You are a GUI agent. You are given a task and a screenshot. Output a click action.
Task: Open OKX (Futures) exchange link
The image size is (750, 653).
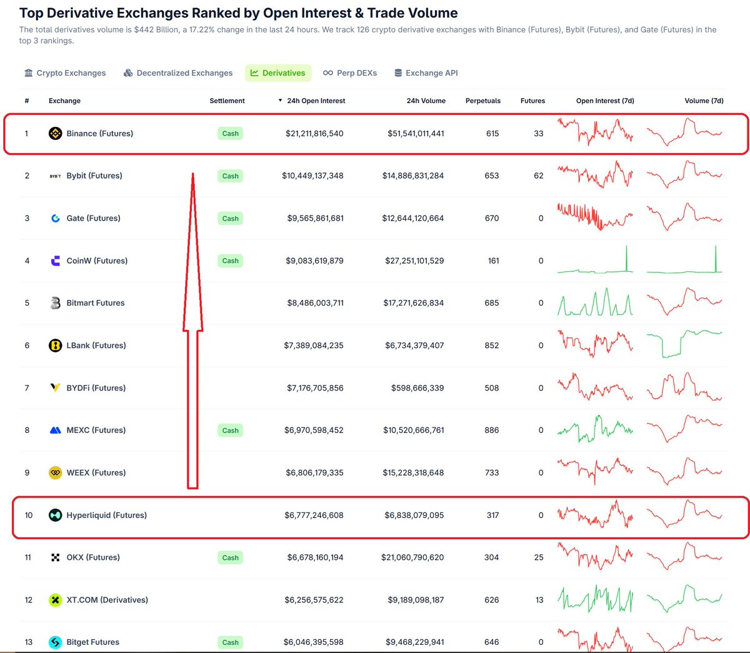(93, 557)
